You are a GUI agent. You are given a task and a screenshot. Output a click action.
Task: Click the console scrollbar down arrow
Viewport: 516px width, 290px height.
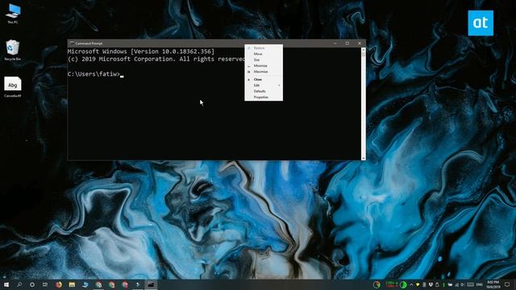coord(364,158)
